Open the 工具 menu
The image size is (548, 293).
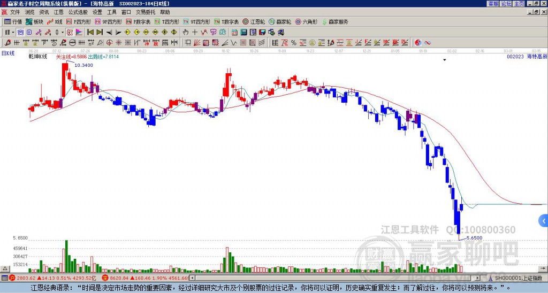[x=111, y=12]
